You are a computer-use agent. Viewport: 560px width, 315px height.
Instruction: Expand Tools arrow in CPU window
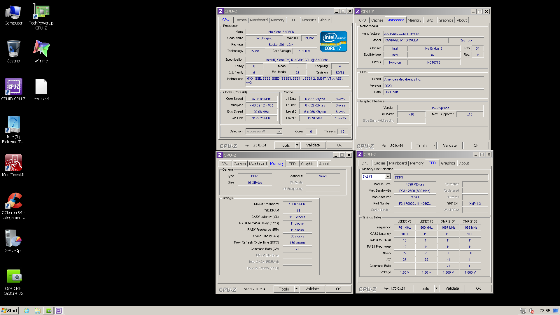pos(297,145)
